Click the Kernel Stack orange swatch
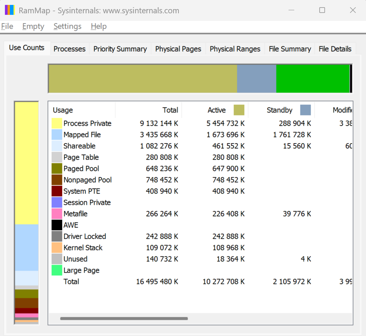Screen dimensions: 366x336 57,248
